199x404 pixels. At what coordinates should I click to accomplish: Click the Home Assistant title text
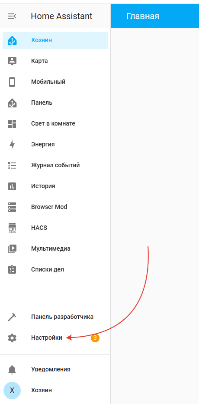pos(61,16)
